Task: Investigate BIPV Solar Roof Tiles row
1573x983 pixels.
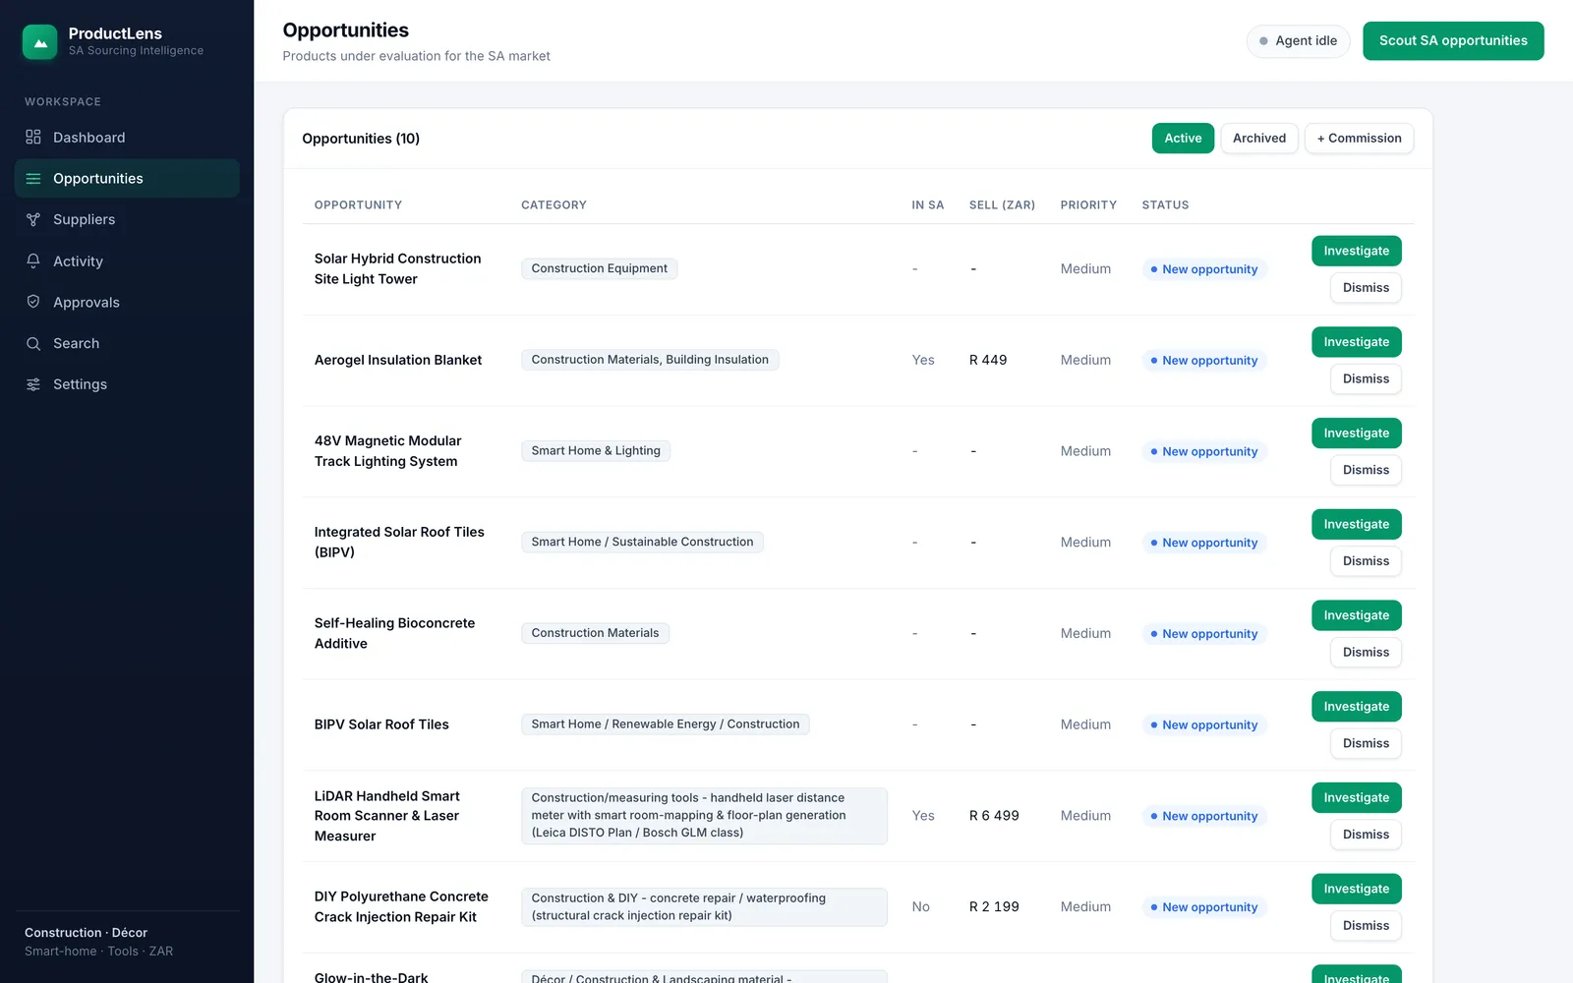Action: (1356, 707)
